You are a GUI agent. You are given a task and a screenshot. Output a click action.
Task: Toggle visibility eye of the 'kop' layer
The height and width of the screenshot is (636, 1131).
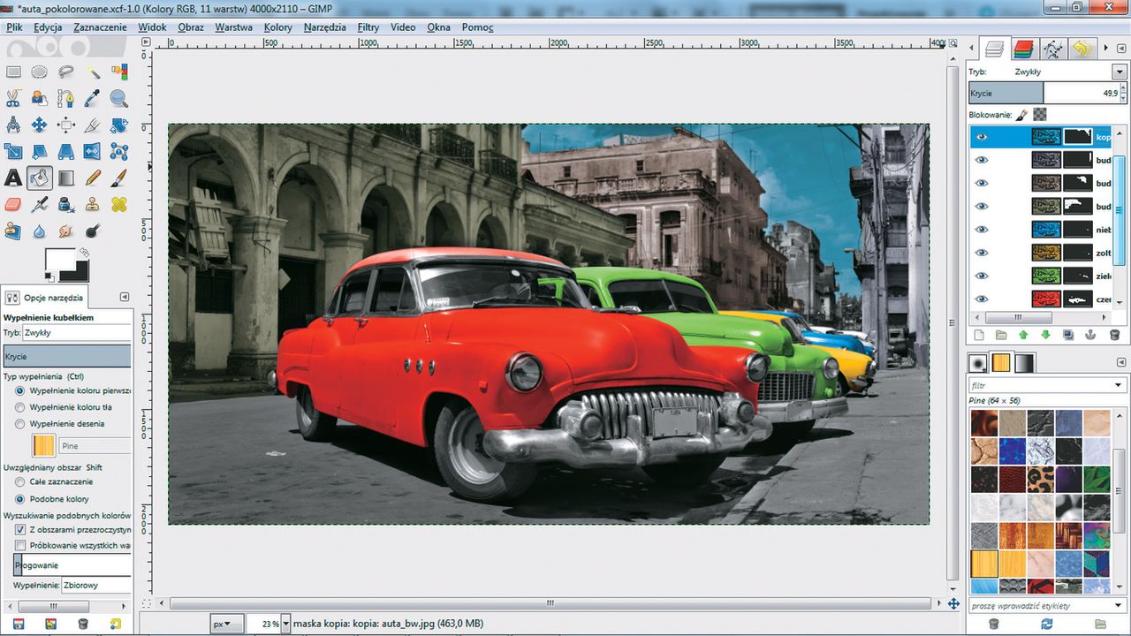[x=982, y=137]
